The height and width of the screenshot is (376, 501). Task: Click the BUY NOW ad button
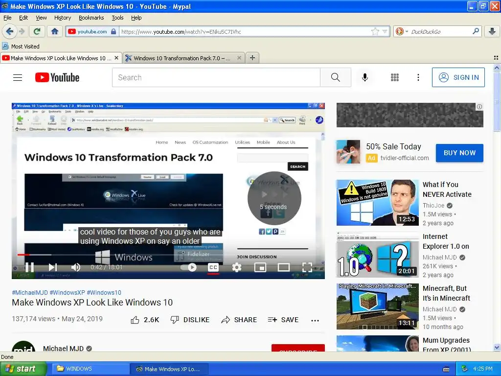click(459, 153)
